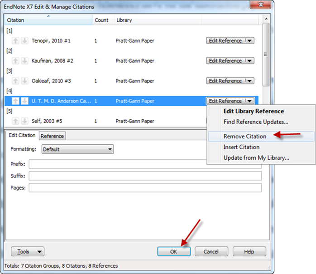This screenshot has height=274, width=316.
Task: Select the Oakleaf, 2010 #3 citation row
Action: click(131, 81)
